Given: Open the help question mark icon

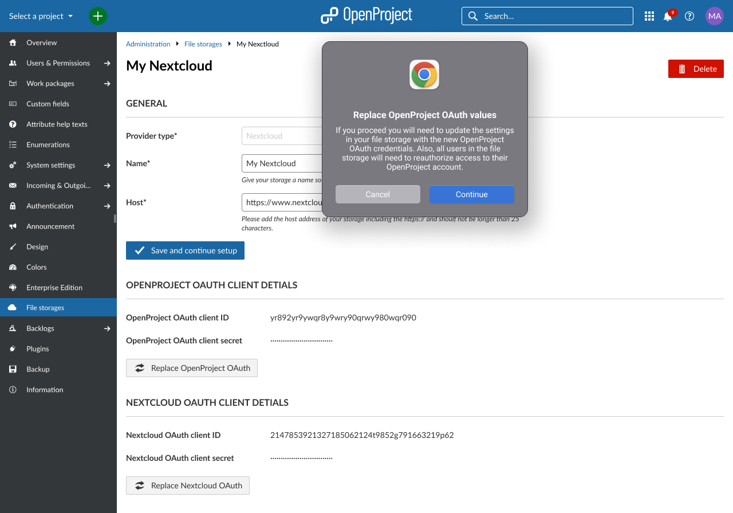Looking at the screenshot, I should (689, 16).
